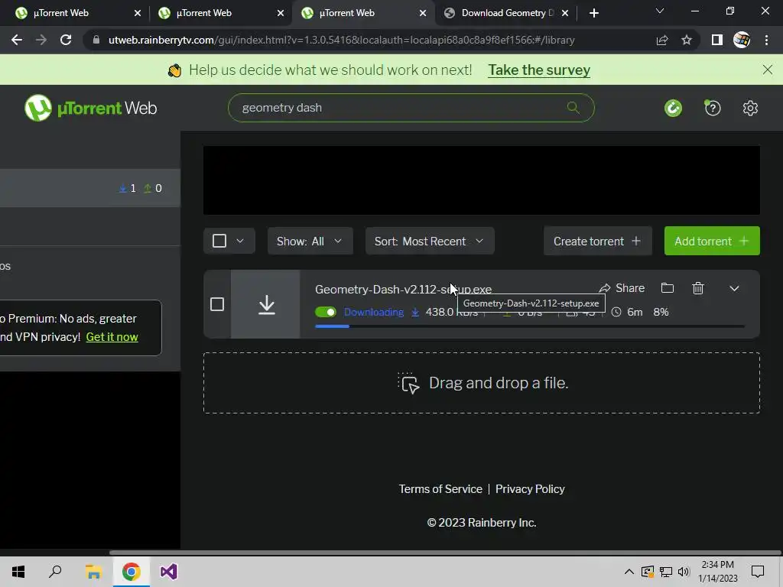Image resolution: width=783 pixels, height=587 pixels.
Task: Open the Terms of Service link
Action: click(x=440, y=488)
